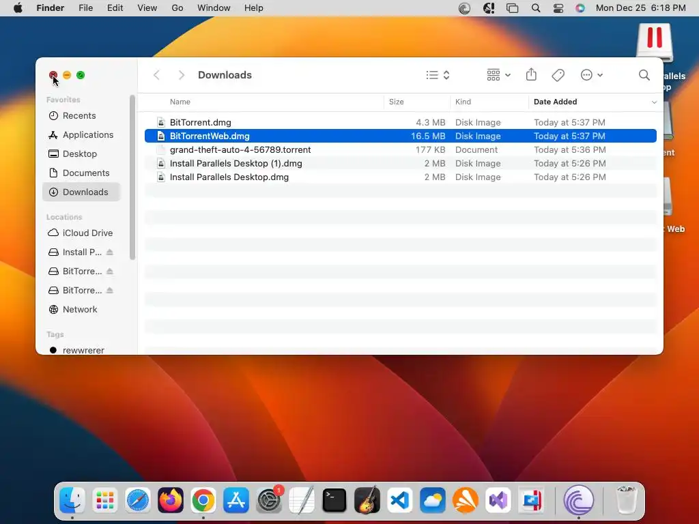
Task: Select Documents in the sidebar
Action: [82, 173]
